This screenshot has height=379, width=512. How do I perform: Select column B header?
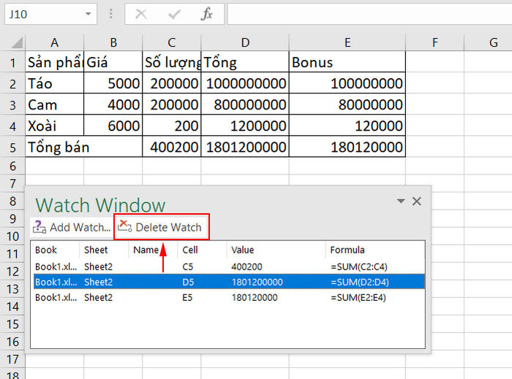click(113, 42)
